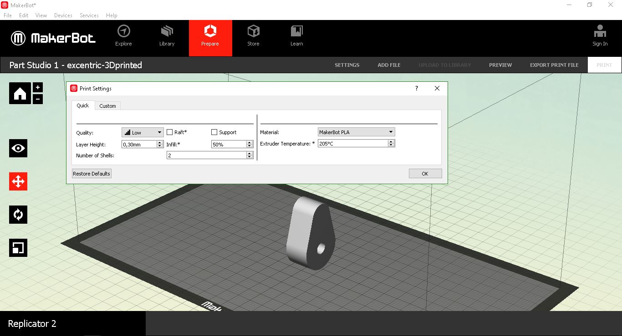
Task: Increase Infill percentage with up arrow
Action: click(x=250, y=142)
